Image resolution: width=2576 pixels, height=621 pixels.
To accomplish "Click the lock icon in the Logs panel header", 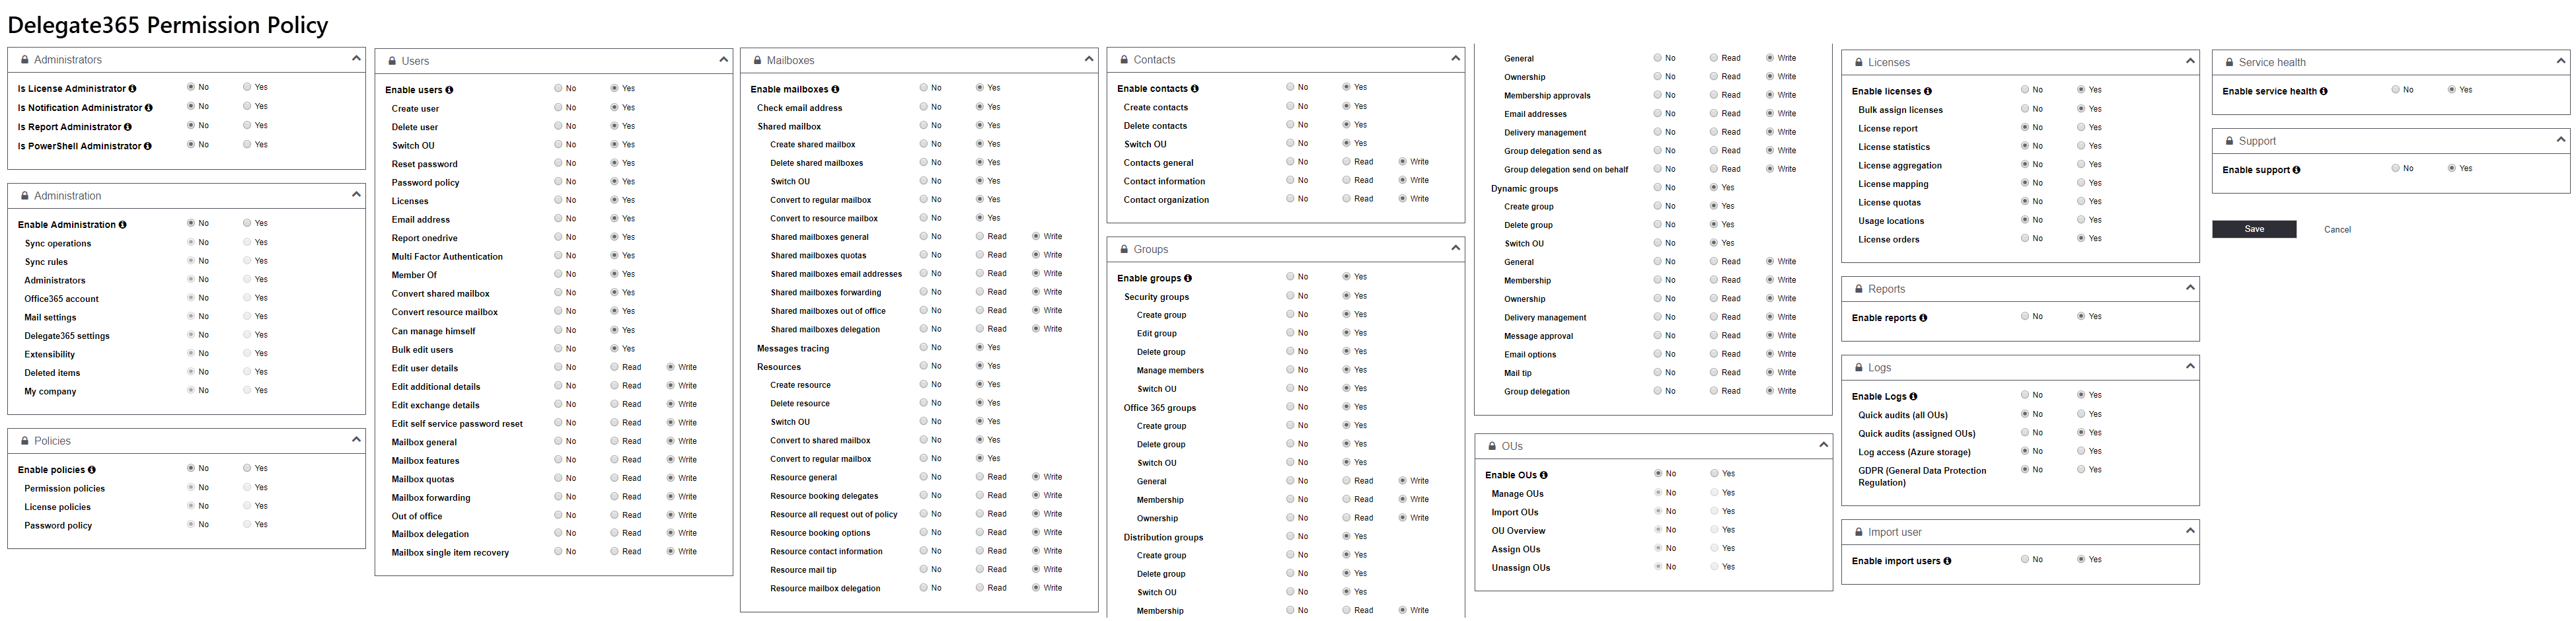I will (1859, 368).
